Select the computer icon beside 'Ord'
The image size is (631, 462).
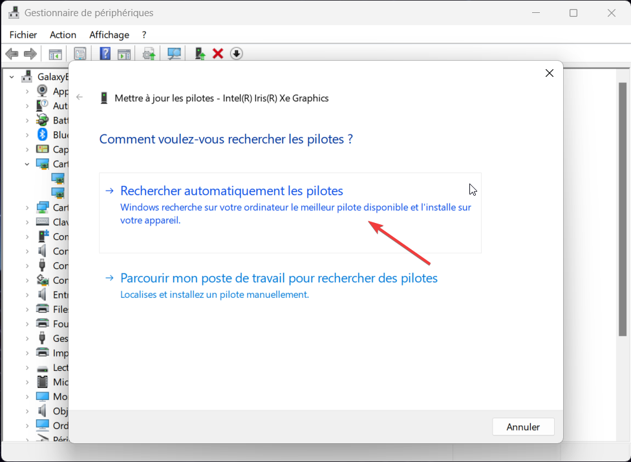click(42, 425)
